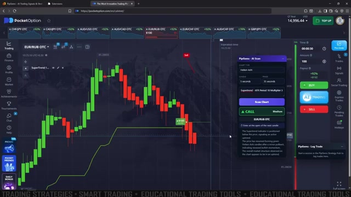Minimize the PipGems Log Trade panel
351x197 pixels.
[342, 147]
